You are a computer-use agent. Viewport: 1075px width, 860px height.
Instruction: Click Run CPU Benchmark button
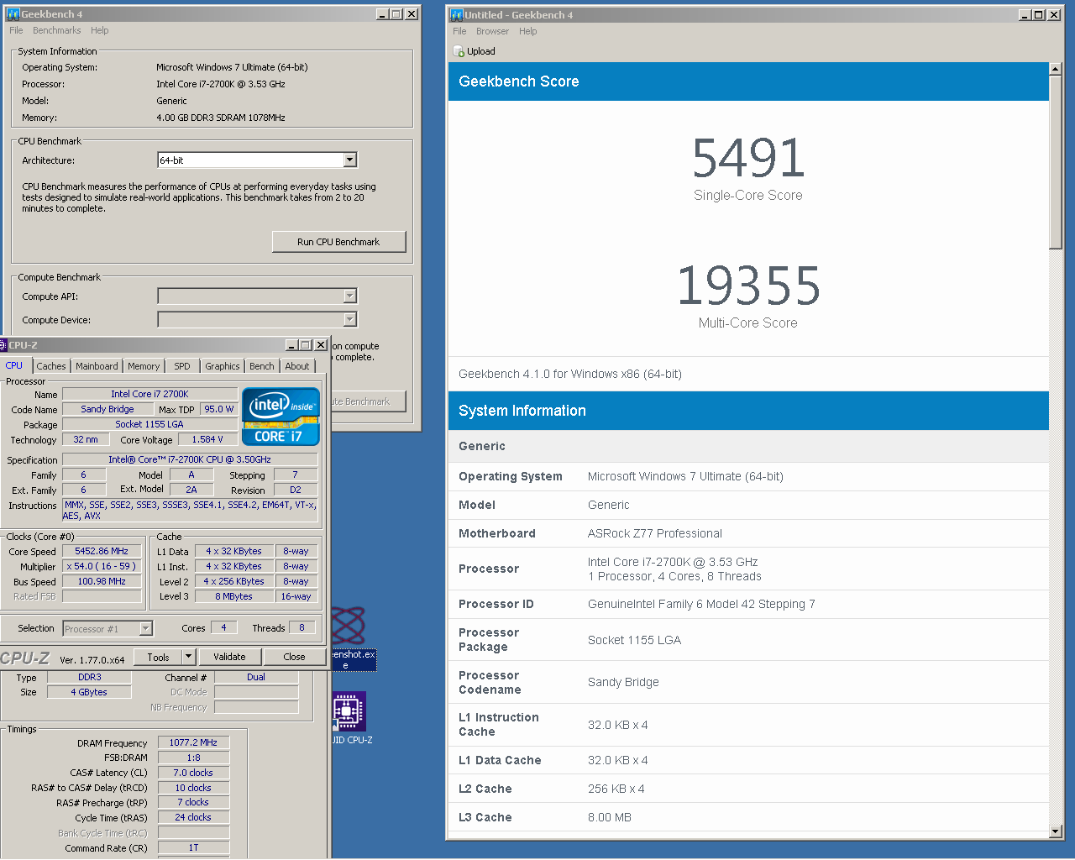[338, 242]
